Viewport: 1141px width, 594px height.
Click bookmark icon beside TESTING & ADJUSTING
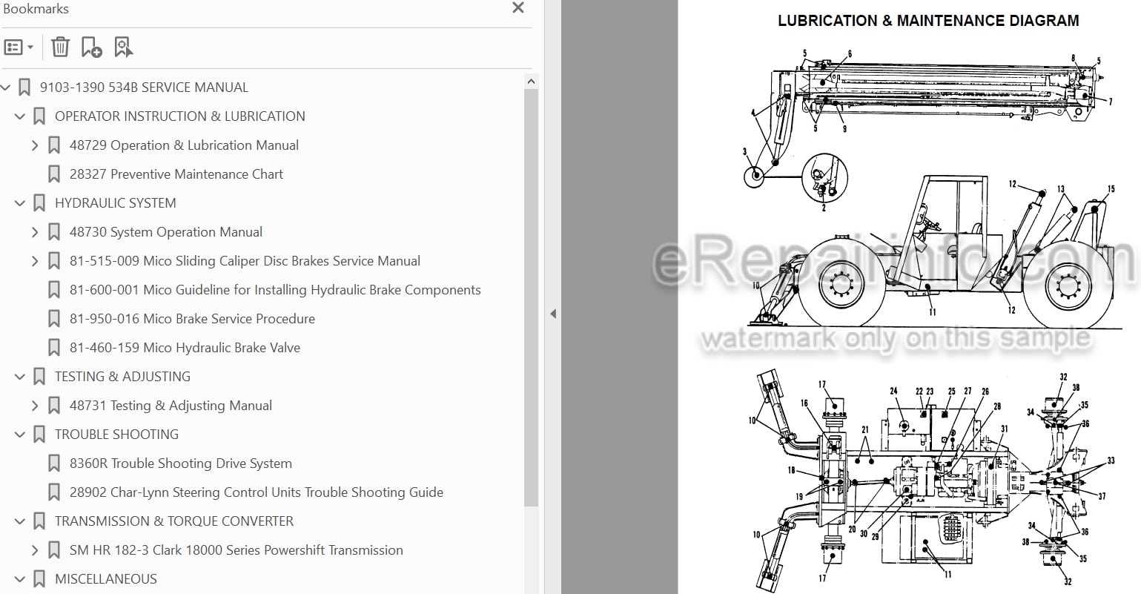tap(39, 377)
